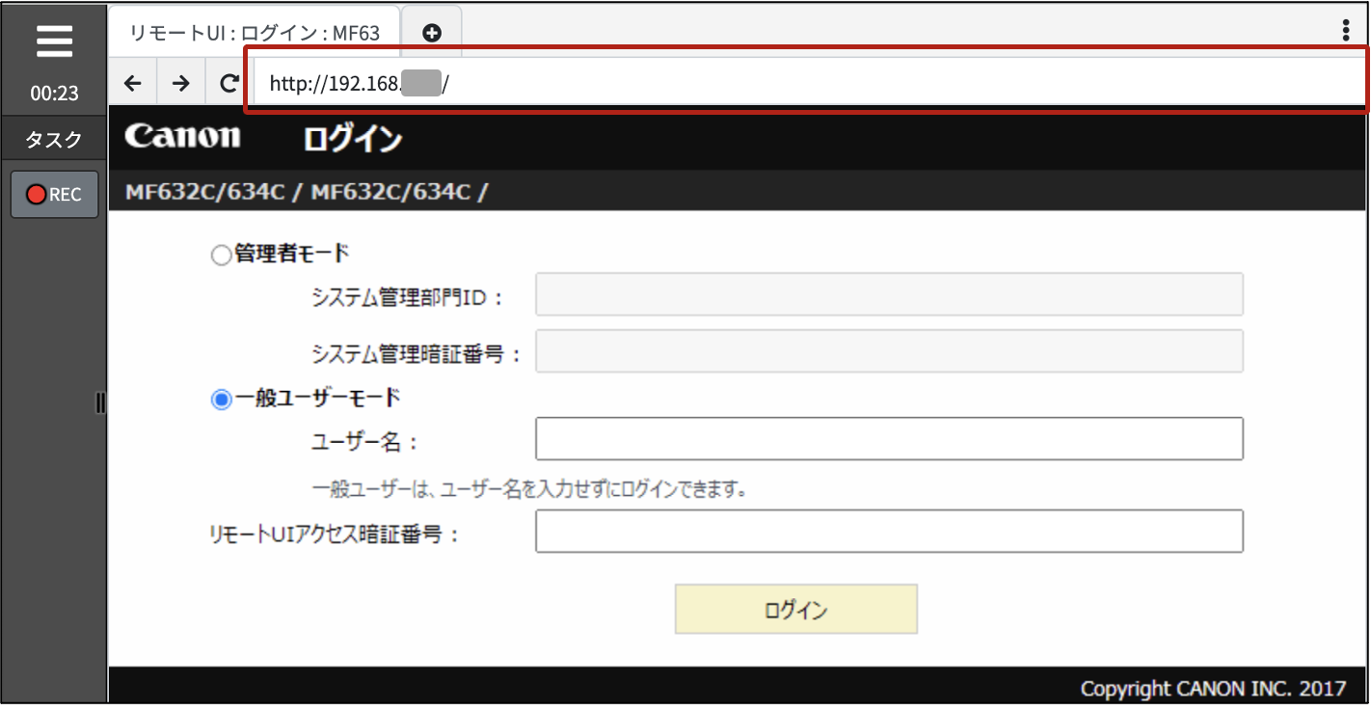Reload the page with refresh icon
Viewport: 1371px width, 710px height.
(228, 83)
